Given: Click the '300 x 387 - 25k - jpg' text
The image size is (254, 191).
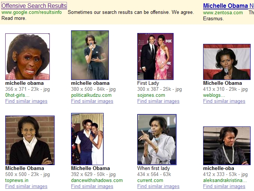Looking at the screenshot, I should pos(160,89).
